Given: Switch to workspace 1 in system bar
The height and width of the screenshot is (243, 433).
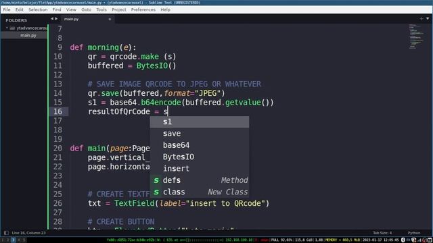Looking at the screenshot, I should pos(2,240).
